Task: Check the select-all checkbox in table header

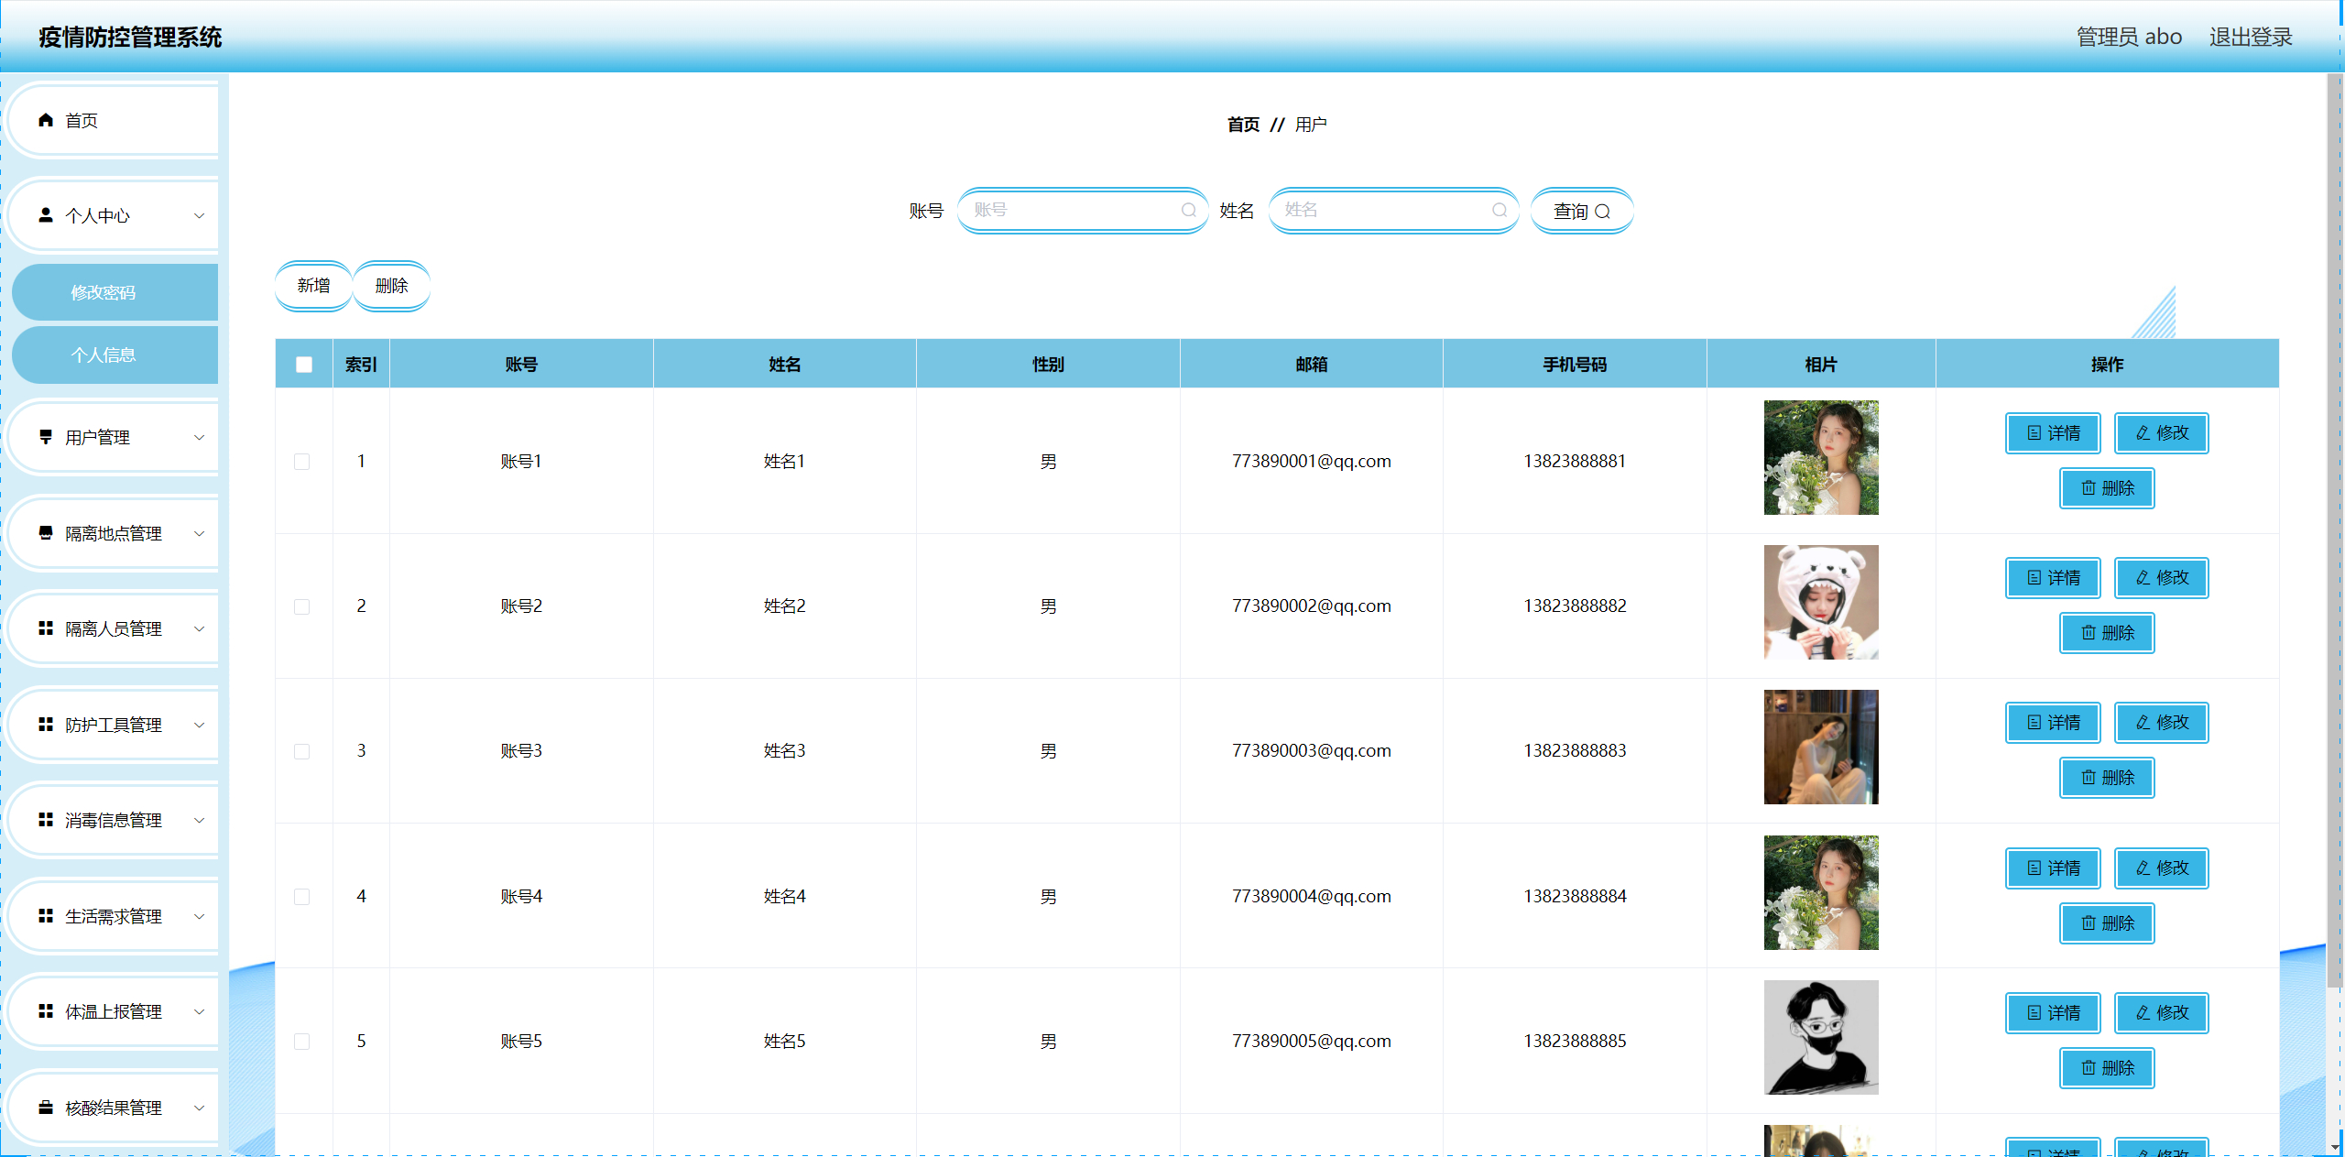Action: pos(303,364)
